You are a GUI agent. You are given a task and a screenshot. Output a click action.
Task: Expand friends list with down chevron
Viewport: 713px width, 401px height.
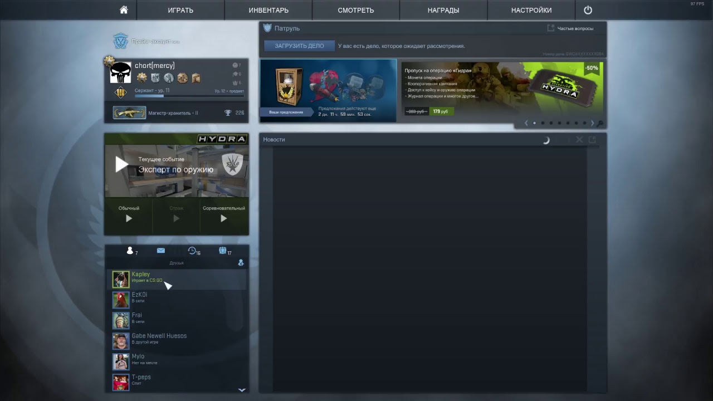242,390
